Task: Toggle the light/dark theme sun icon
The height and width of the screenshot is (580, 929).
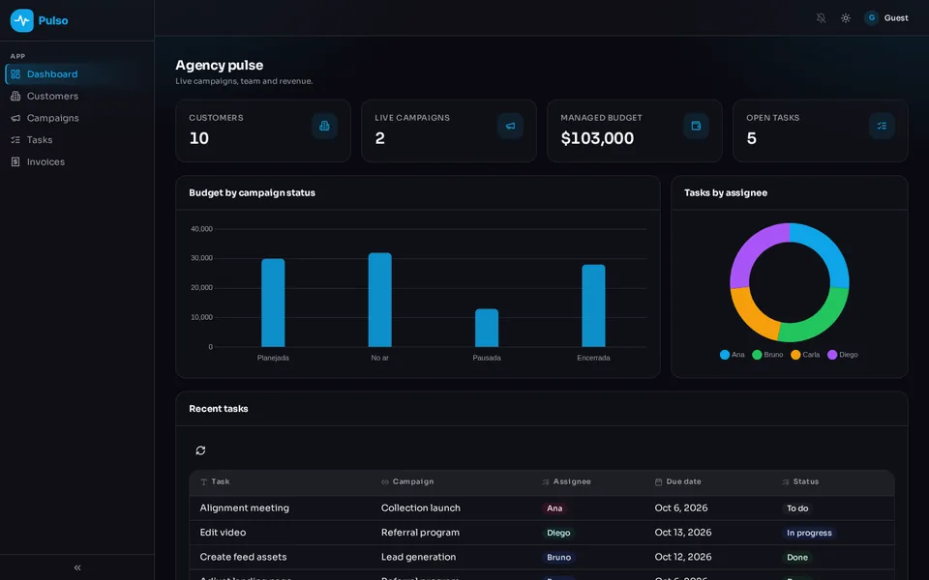Action: (x=846, y=18)
